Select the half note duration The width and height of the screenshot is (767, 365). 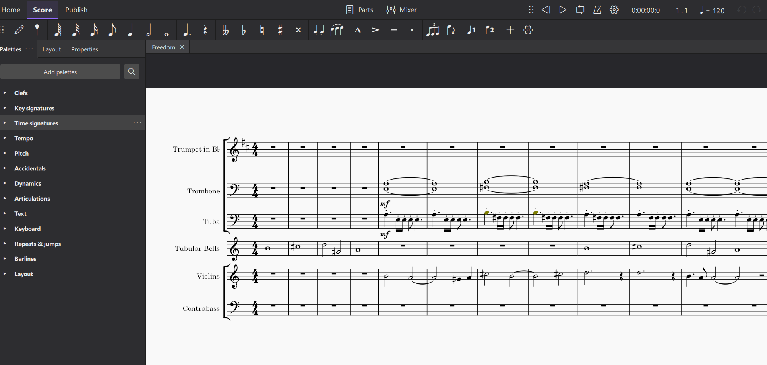point(149,30)
